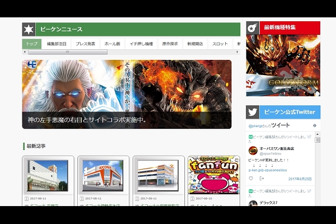Viewport: 336px width, 224px height.
Task: Open the ホール飯 tab
Action: click(113, 44)
